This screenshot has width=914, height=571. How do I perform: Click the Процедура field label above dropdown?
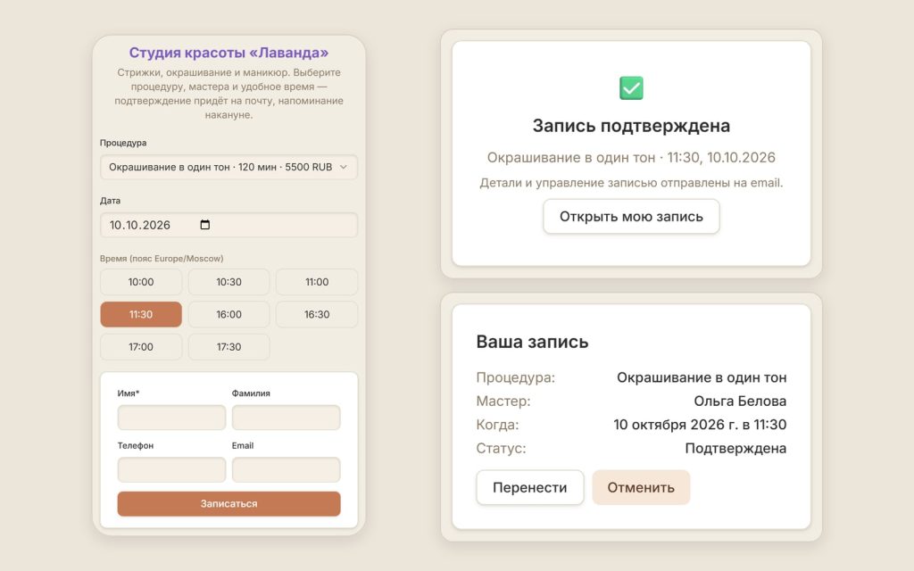point(123,143)
